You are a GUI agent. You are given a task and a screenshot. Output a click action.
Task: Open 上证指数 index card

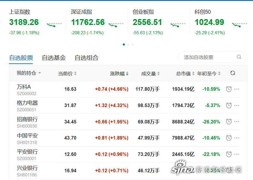[35, 22]
